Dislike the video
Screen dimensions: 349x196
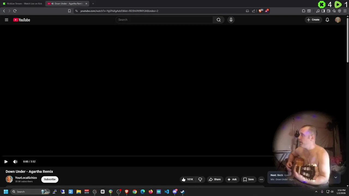point(200,179)
